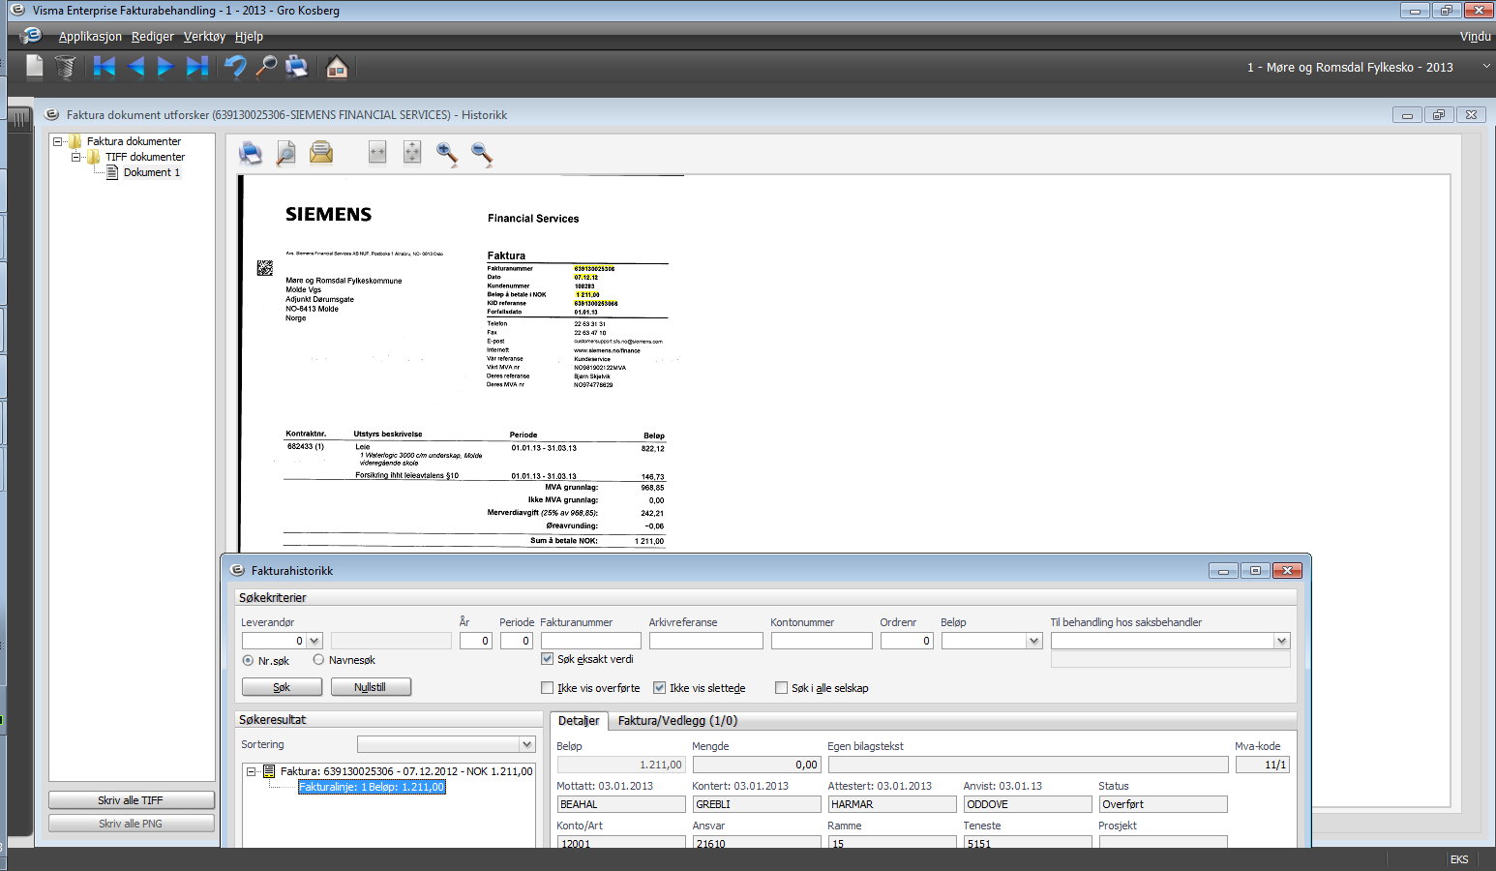Zoom in on invoice document

pyautogui.click(x=447, y=153)
